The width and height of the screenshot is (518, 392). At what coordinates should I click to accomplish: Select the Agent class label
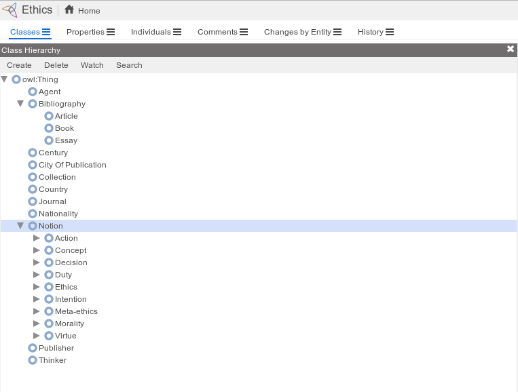click(50, 92)
